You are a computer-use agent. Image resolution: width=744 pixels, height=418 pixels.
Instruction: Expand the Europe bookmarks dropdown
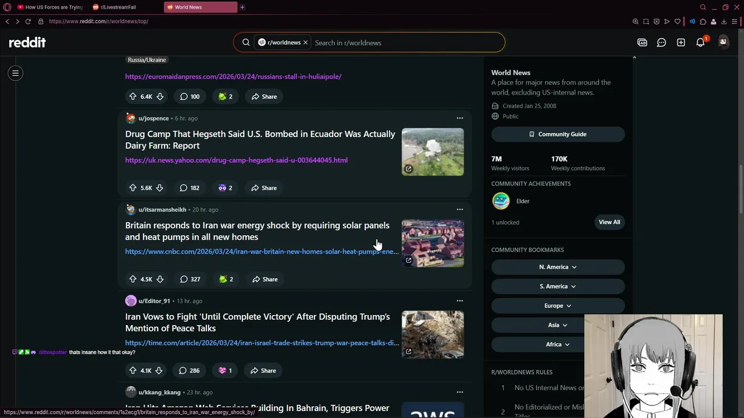tap(558, 305)
